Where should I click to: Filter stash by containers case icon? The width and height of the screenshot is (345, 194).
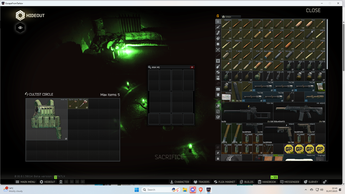point(218,89)
